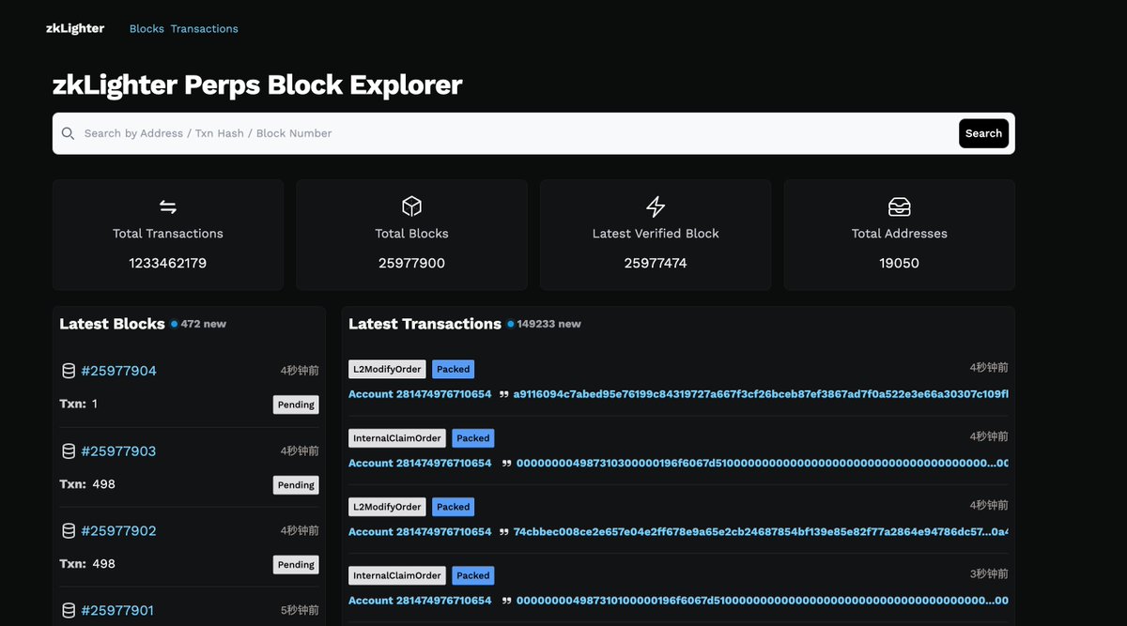Click the Total Blocks cube icon
Screen dimensions: 1127x626
click(411, 206)
